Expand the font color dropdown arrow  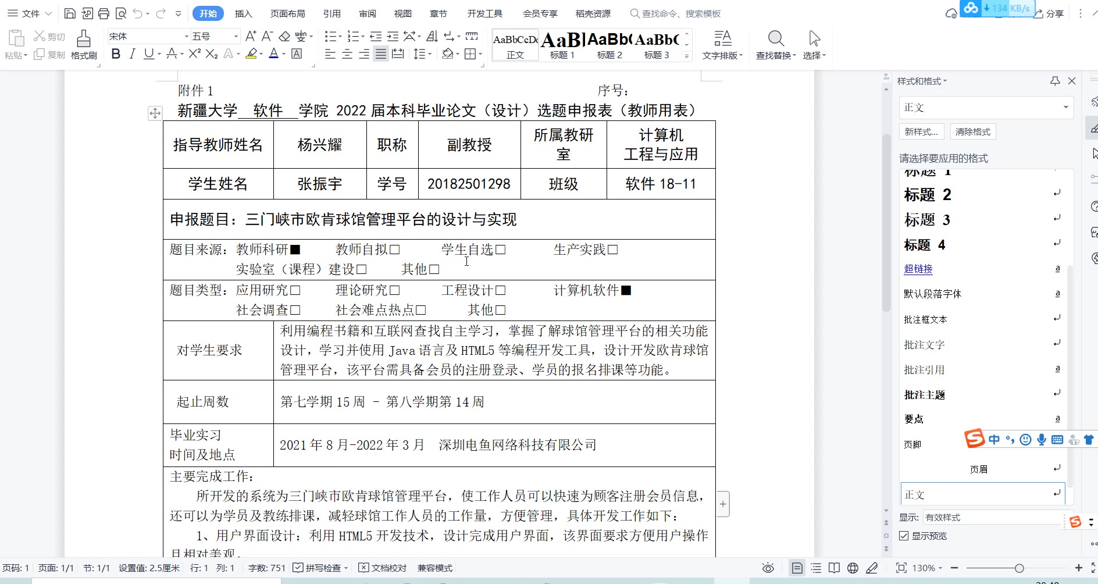pos(283,54)
